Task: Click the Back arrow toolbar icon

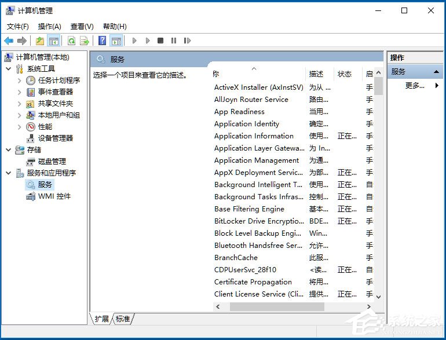Action: (x=9, y=41)
